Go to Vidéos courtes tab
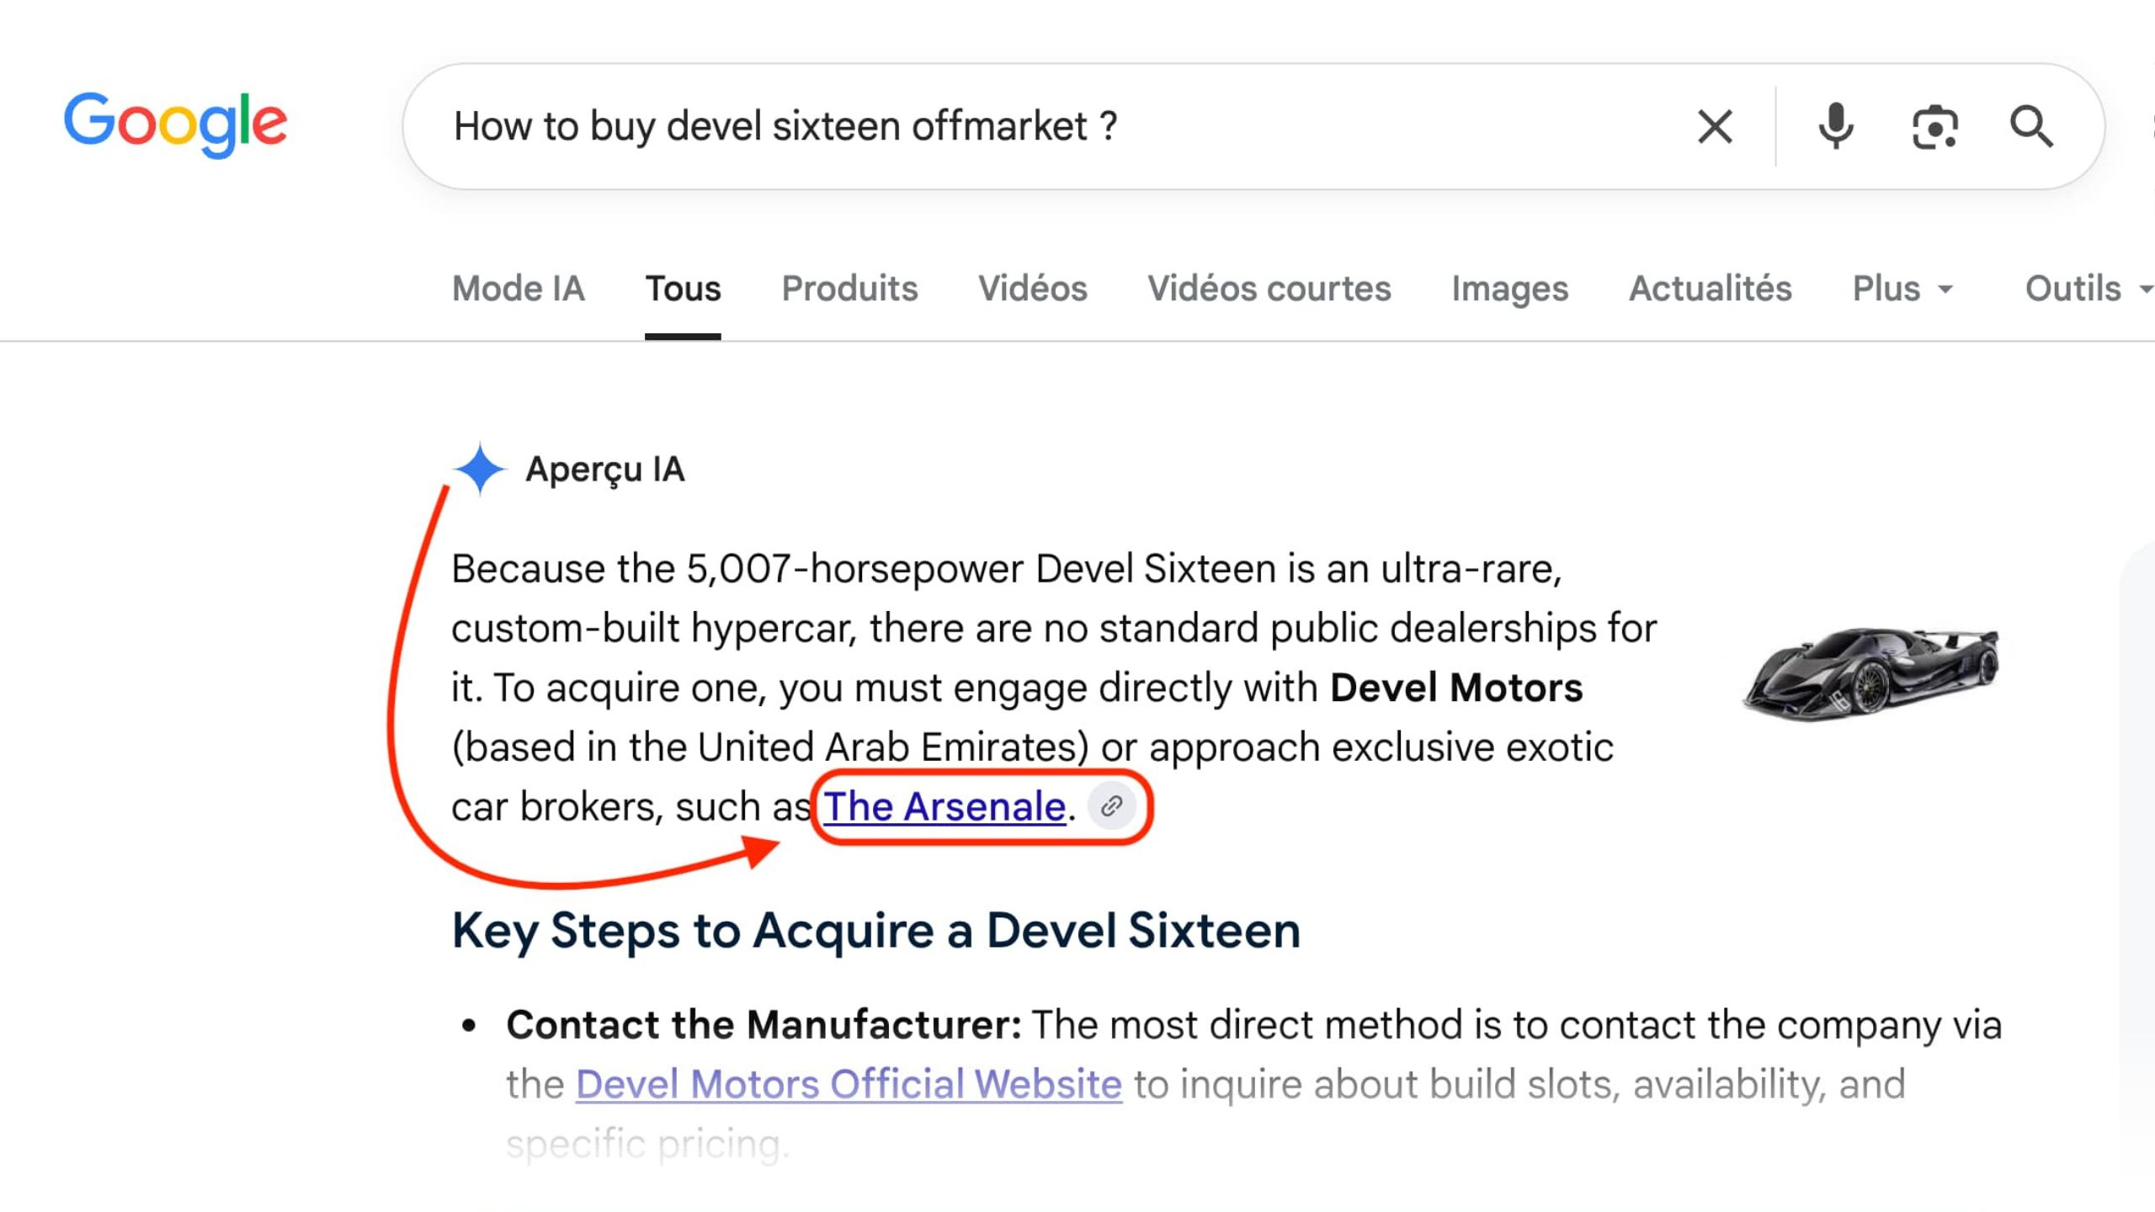Viewport: 2155px width, 1212px height. pyautogui.click(x=1269, y=289)
